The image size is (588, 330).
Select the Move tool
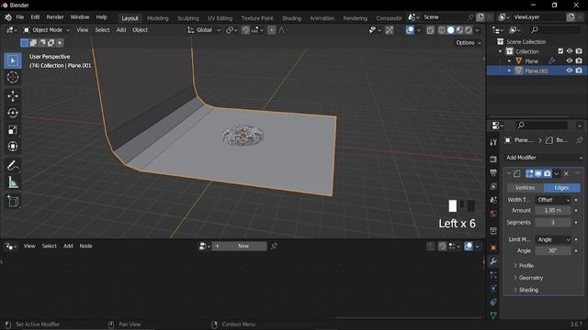coord(13,96)
